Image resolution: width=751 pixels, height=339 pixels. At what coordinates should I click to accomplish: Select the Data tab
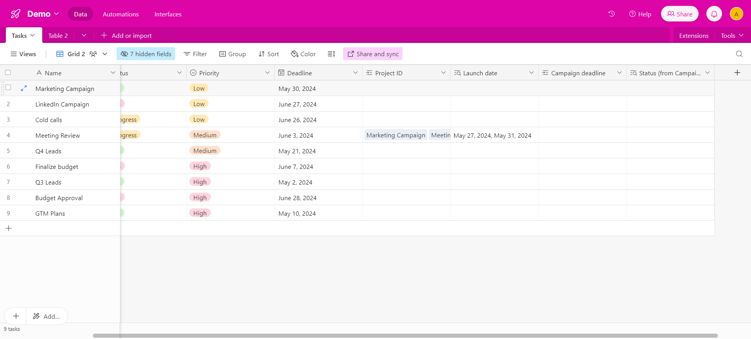coord(81,14)
